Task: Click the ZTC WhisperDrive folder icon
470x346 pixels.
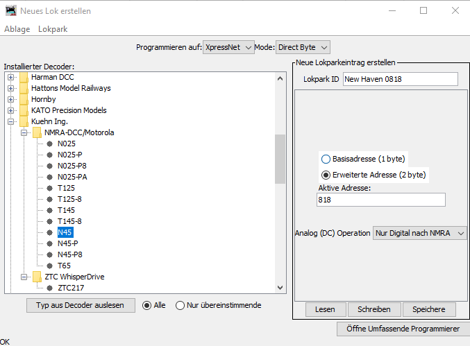Action: click(x=37, y=277)
